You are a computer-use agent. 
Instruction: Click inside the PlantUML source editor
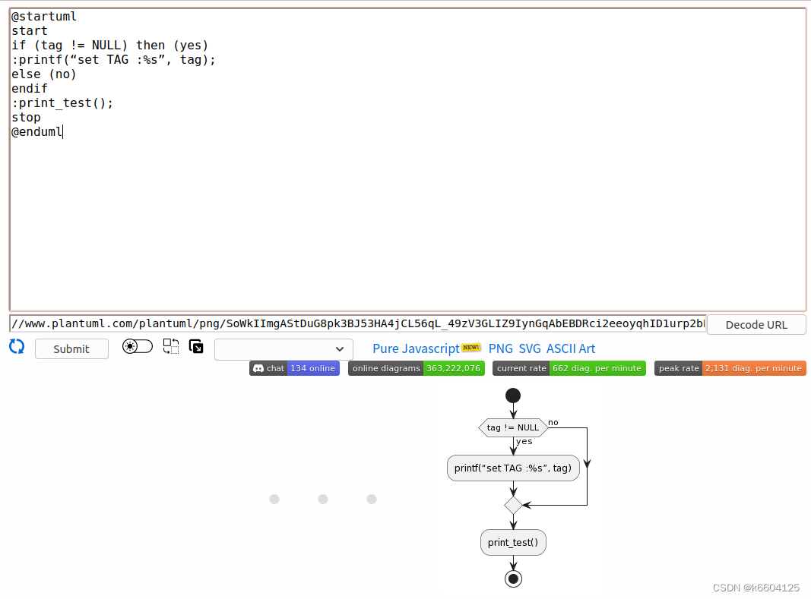pyautogui.click(x=407, y=159)
